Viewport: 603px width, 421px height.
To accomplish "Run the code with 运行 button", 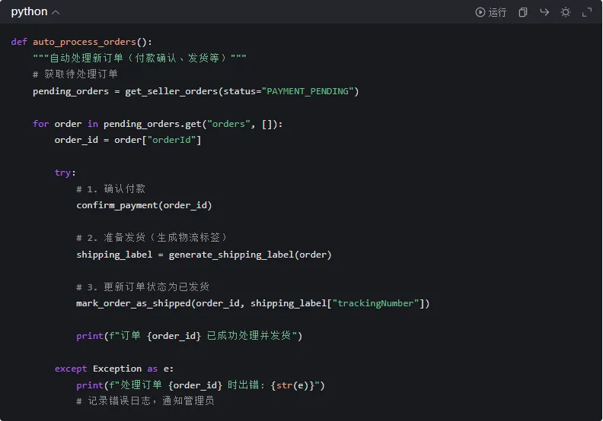I will (x=491, y=12).
